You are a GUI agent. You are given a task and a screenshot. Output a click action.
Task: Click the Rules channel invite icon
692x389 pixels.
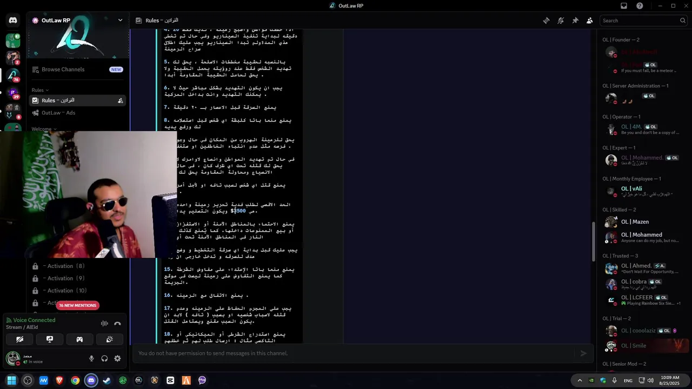click(120, 100)
